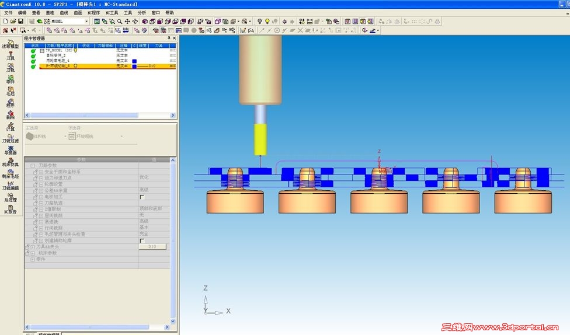This screenshot has width=570, height=335.
Task: Click the 读取模型 sidebar icon
Action: 10,44
